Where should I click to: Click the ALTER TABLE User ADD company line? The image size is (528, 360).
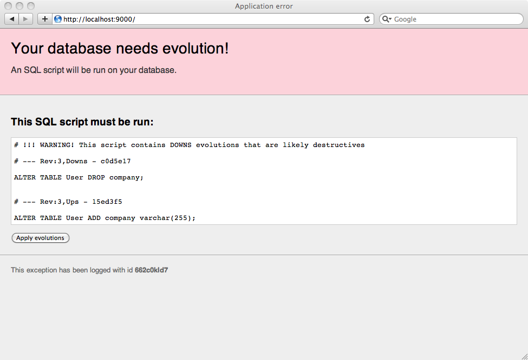[x=105, y=218]
